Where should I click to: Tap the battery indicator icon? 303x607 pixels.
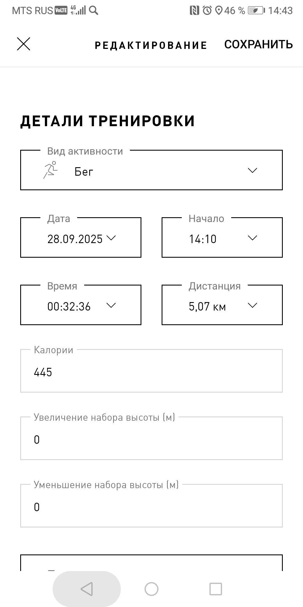256,10
